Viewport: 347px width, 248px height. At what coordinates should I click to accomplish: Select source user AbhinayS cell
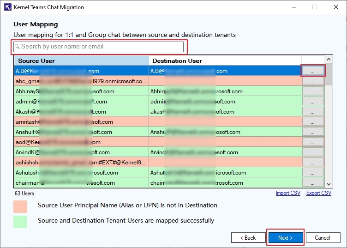[x=81, y=91]
